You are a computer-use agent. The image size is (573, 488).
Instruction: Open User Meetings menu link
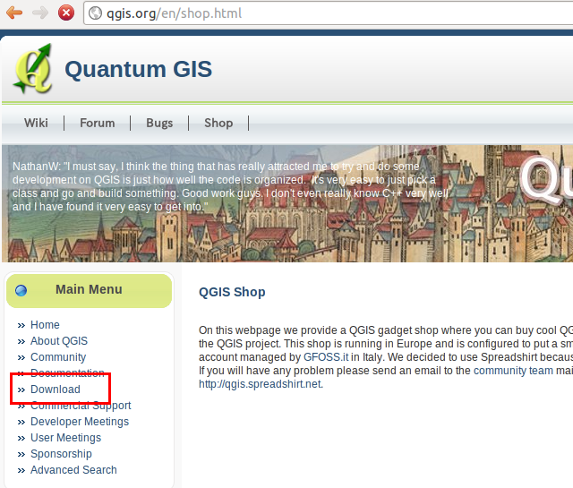point(65,438)
